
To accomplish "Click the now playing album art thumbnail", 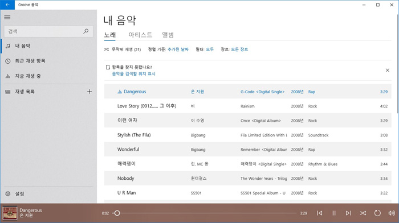I will click(10, 213).
